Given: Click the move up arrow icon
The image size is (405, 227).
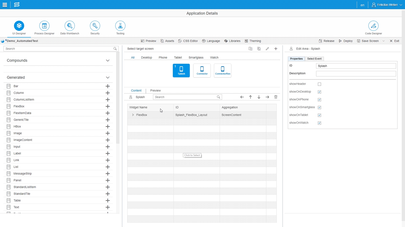Looking at the screenshot, I should (x=250, y=97).
